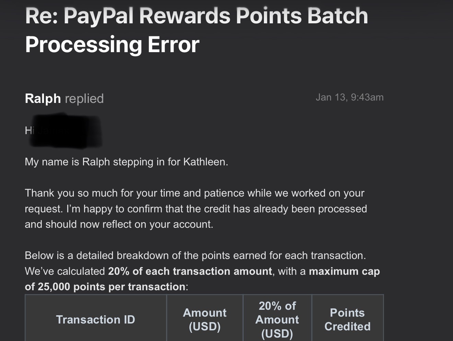This screenshot has width=453, height=341.
Task: Click the "Below is a detailed breakdown" sentence
Action: [195, 256]
